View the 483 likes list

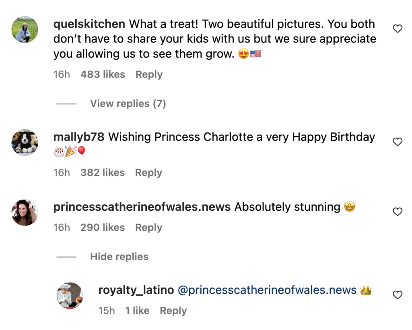[x=103, y=75]
